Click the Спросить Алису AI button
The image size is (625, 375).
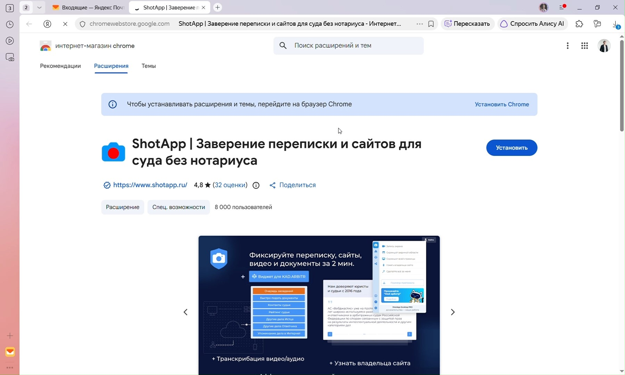[533, 24]
